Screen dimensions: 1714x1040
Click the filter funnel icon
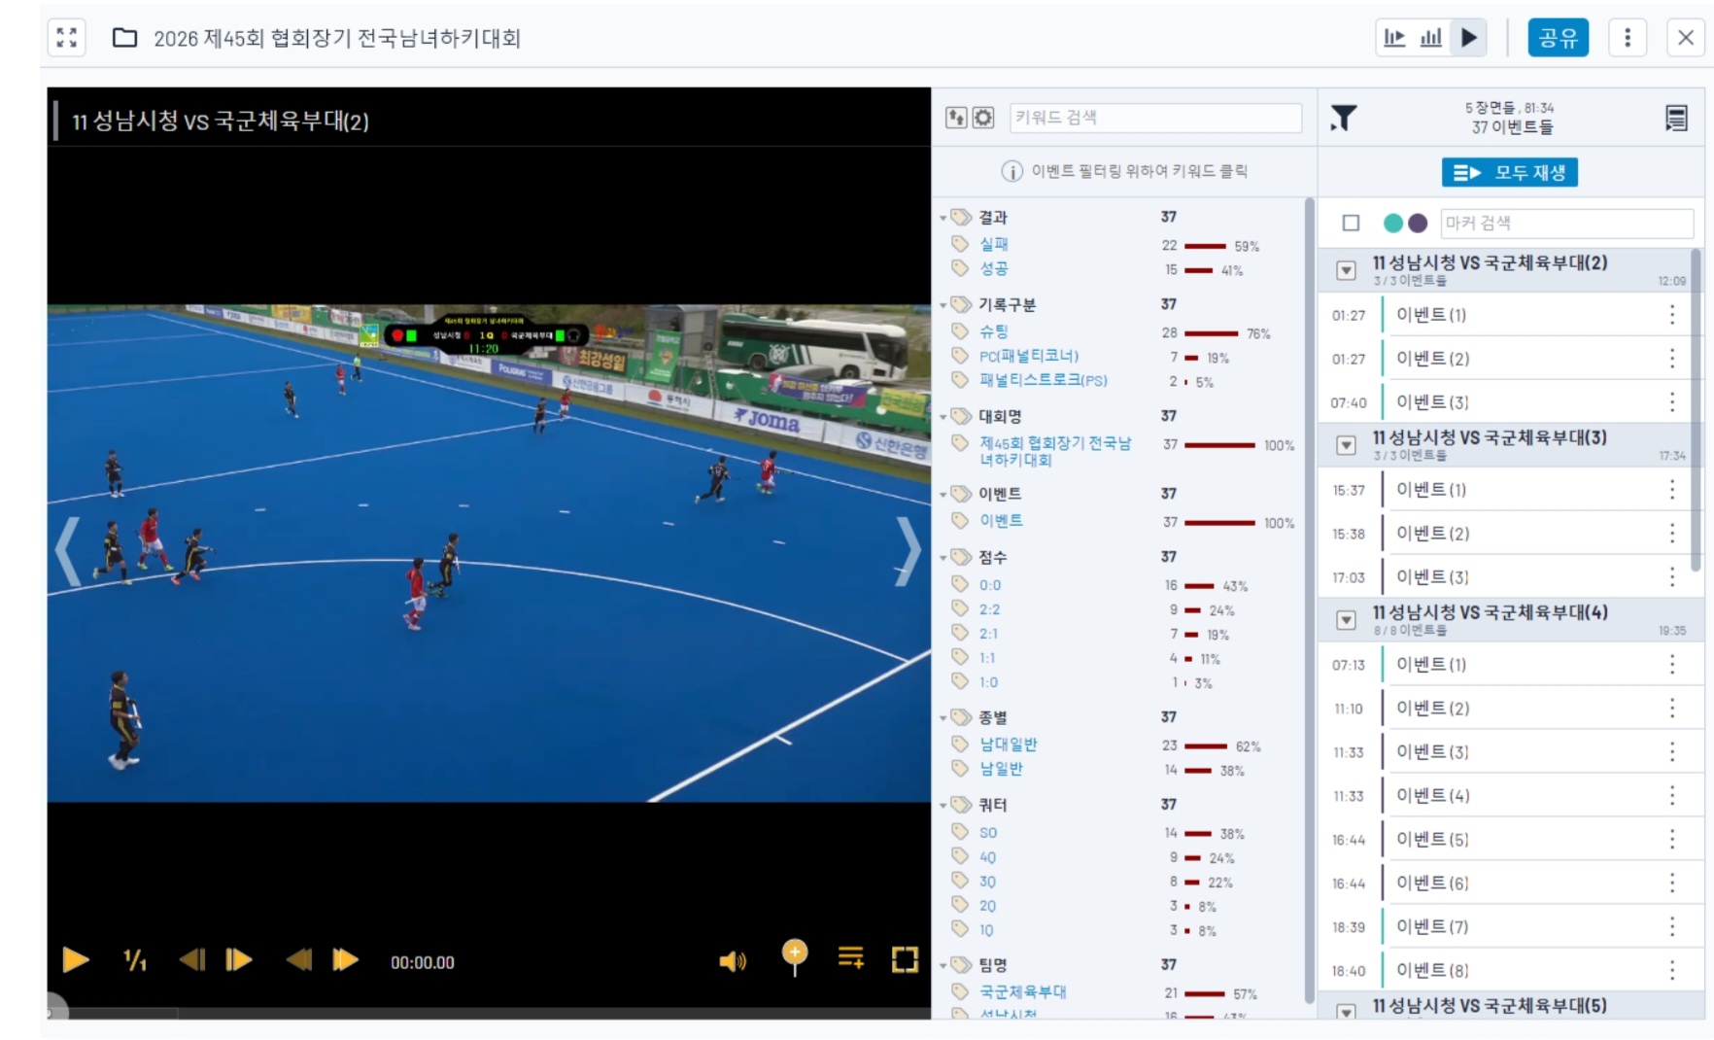pyautogui.click(x=1343, y=119)
